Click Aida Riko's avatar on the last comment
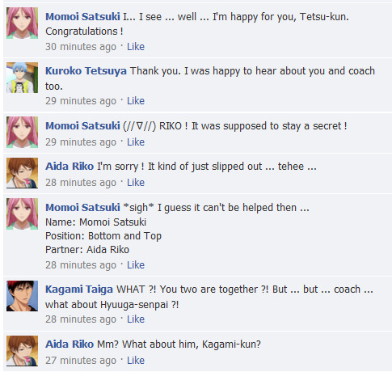Viewport: 392px width, 372px height. [x=22, y=351]
